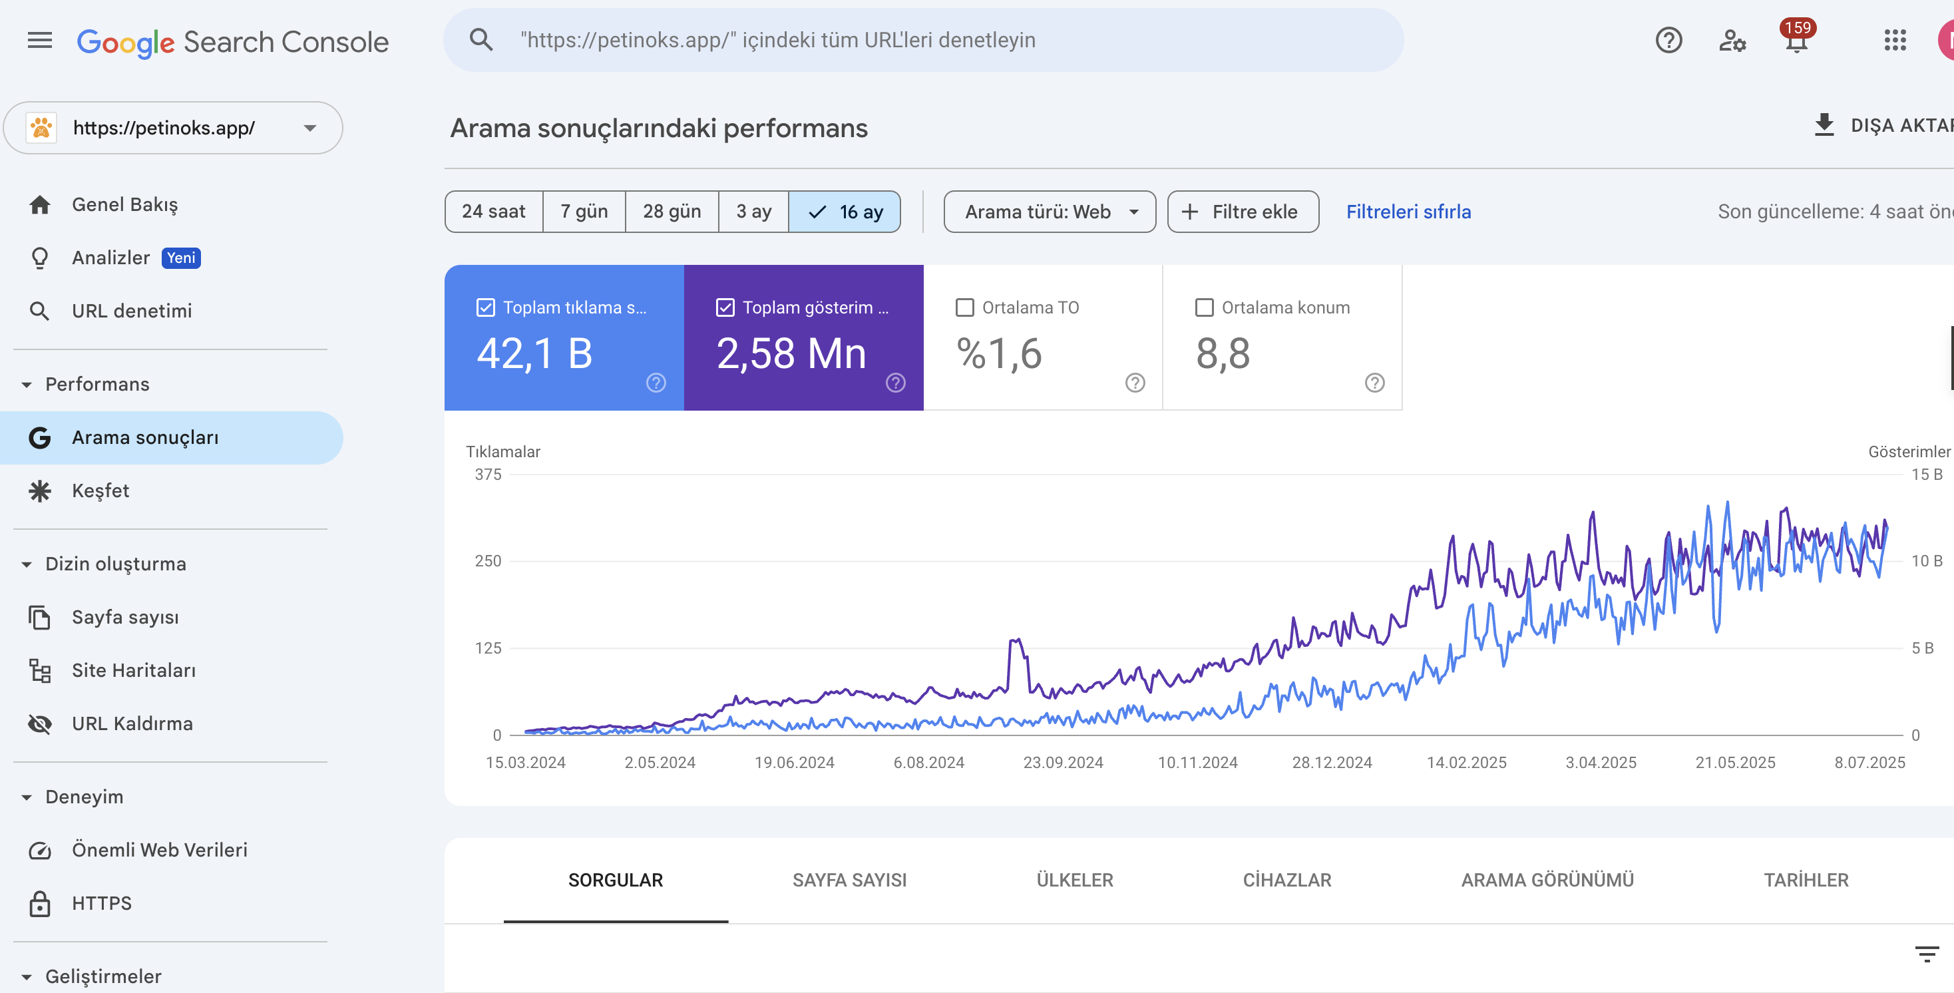Image resolution: width=1954 pixels, height=993 pixels.
Task: Collapse the Dizin oluşturma section
Action: point(27,564)
